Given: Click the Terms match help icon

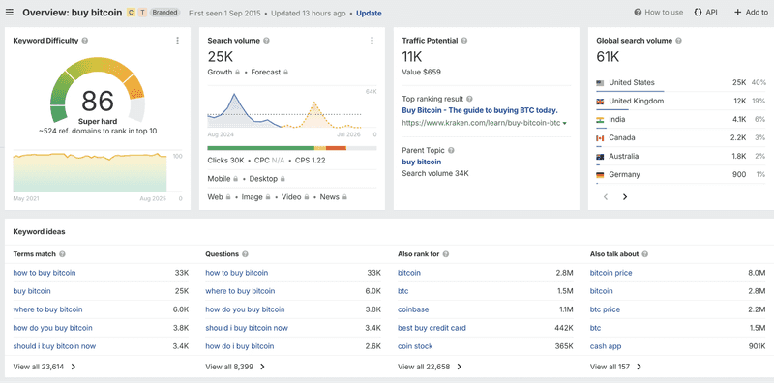Looking at the screenshot, I should [62, 254].
